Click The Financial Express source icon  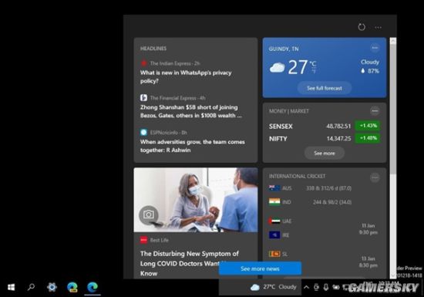(143, 98)
